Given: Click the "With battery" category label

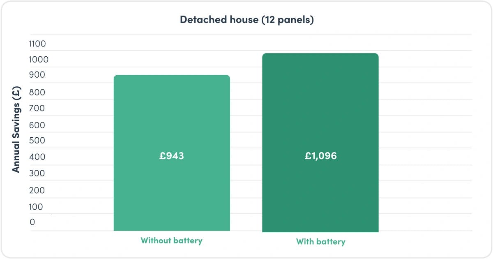Looking at the screenshot, I should coord(320,242).
